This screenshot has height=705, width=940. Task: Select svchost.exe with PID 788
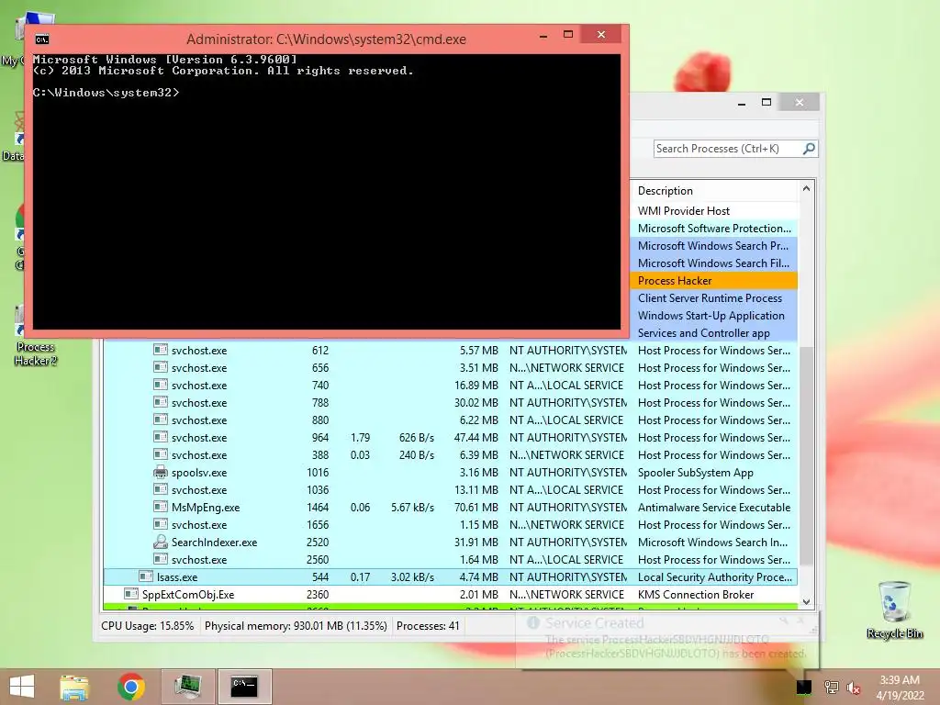[450, 402]
